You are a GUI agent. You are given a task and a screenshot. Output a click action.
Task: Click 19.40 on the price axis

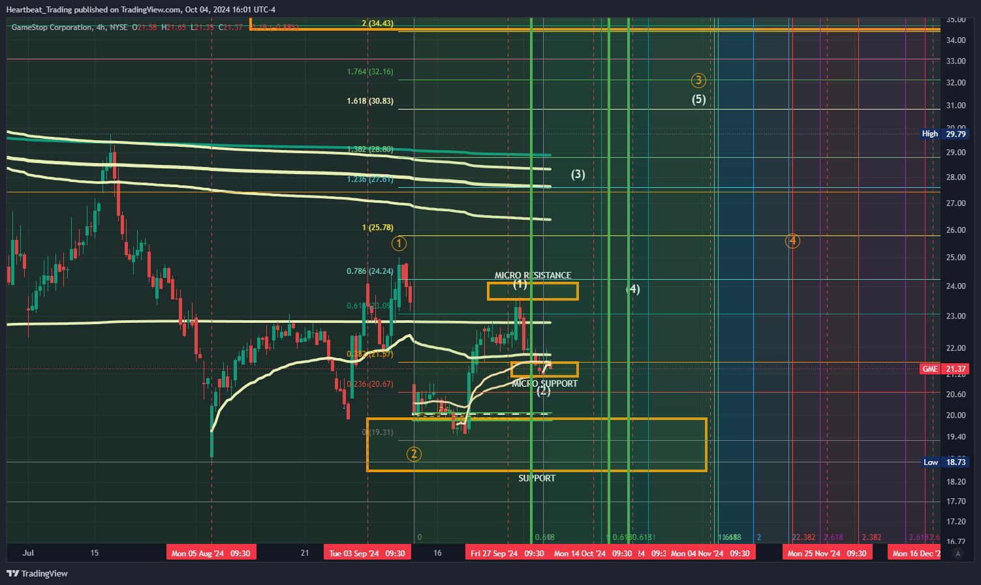pos(956,437)
